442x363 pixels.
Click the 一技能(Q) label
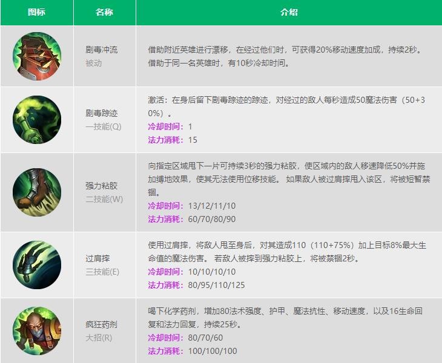click(x=104, y=126)
